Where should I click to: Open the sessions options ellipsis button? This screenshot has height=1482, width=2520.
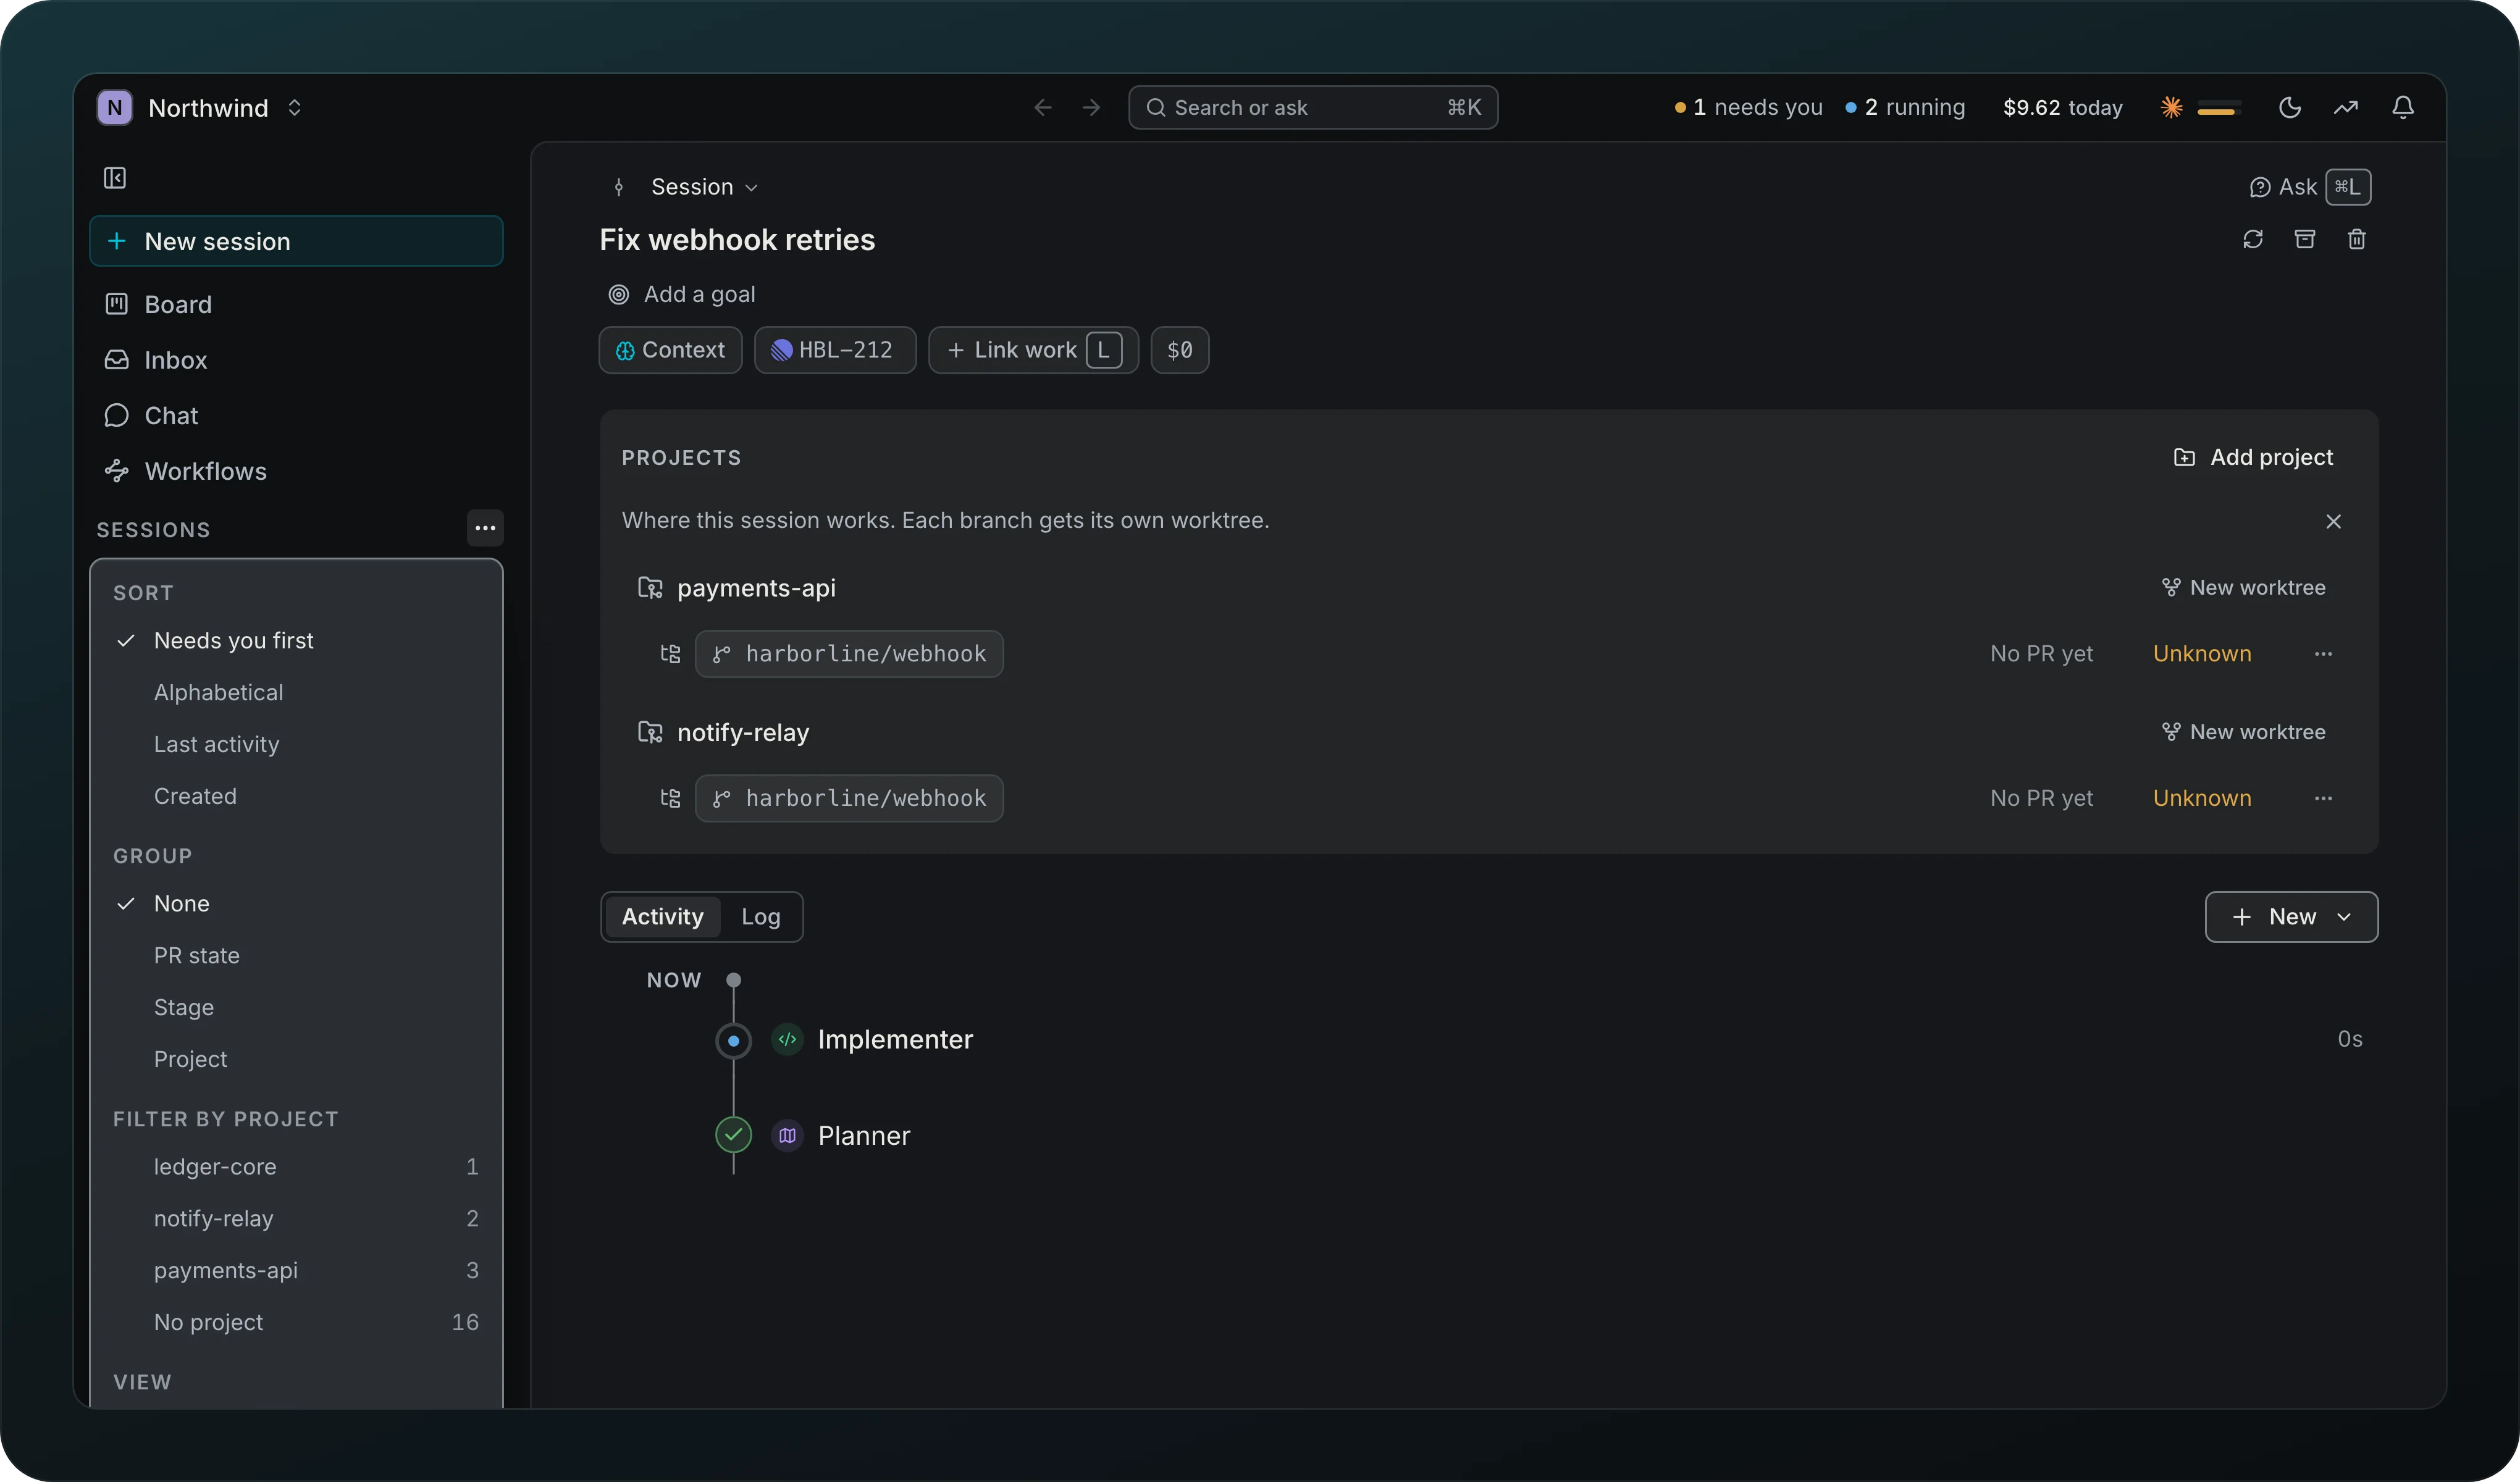[x=485, y=528]
